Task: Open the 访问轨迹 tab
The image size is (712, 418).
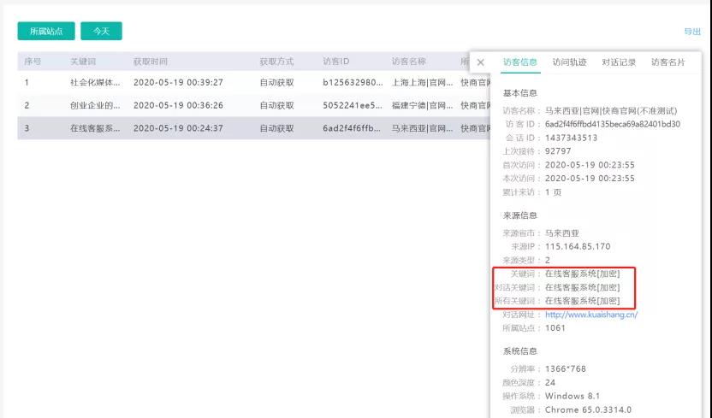Action: [569, 62]
